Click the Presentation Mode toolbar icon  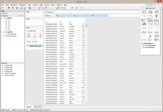(81, 8)
